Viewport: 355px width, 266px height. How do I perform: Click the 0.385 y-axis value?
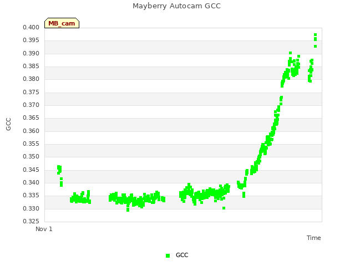pos(31,66)
